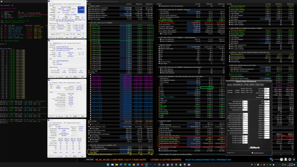Click Current column header in first HWiNFO pane
The image size is (297, 167).
pos(129,4)
